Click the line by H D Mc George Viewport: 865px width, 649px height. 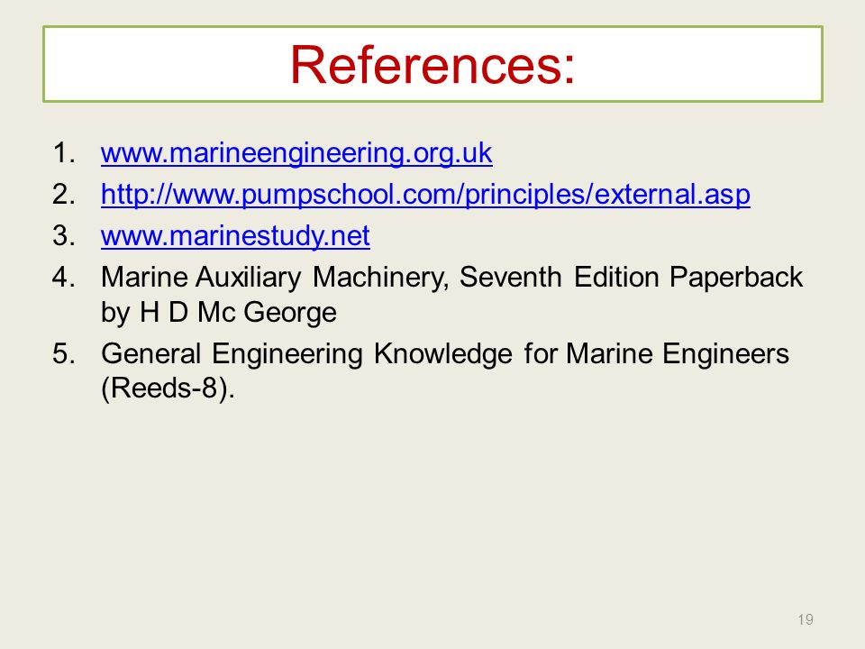tap(218, 313)
